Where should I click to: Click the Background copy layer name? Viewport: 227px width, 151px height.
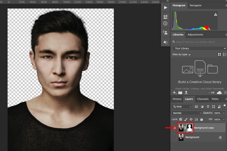coord(204,128)
